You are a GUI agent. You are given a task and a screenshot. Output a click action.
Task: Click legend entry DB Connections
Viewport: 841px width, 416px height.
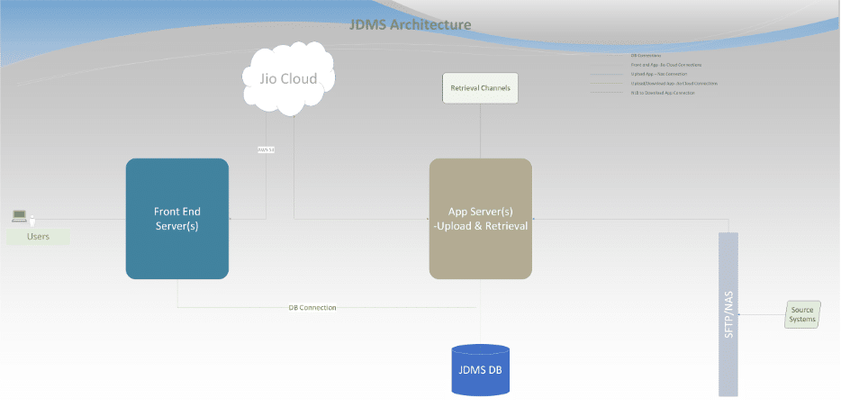click(x=646, y=55)
